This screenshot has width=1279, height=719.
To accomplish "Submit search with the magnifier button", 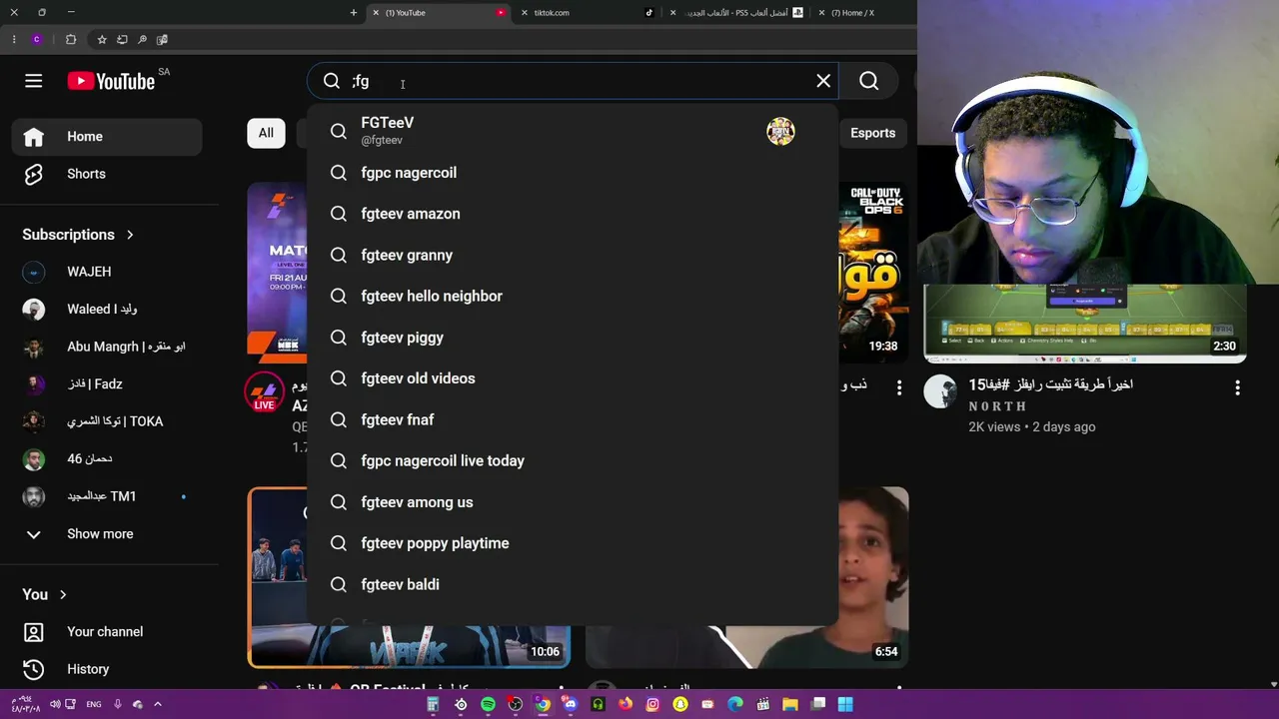I will pos(868,81).
